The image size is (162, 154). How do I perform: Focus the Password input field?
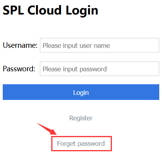(99, 69)
